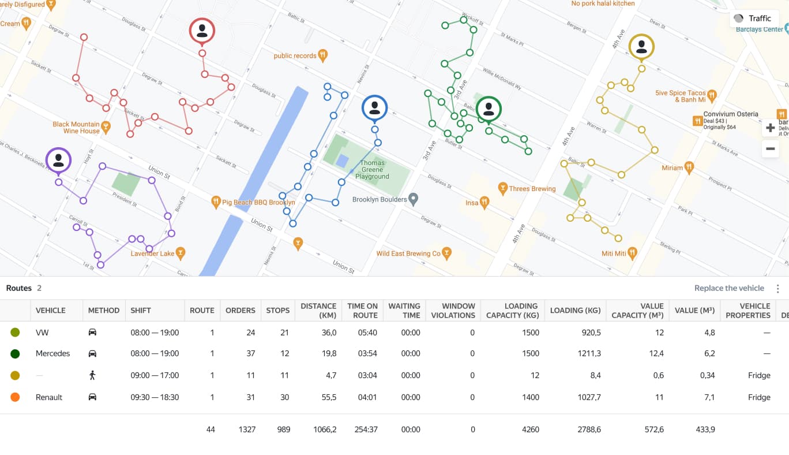Click the orange Renault color dot
The width and height of the screenshot is (789, 455).
[15, 397]
